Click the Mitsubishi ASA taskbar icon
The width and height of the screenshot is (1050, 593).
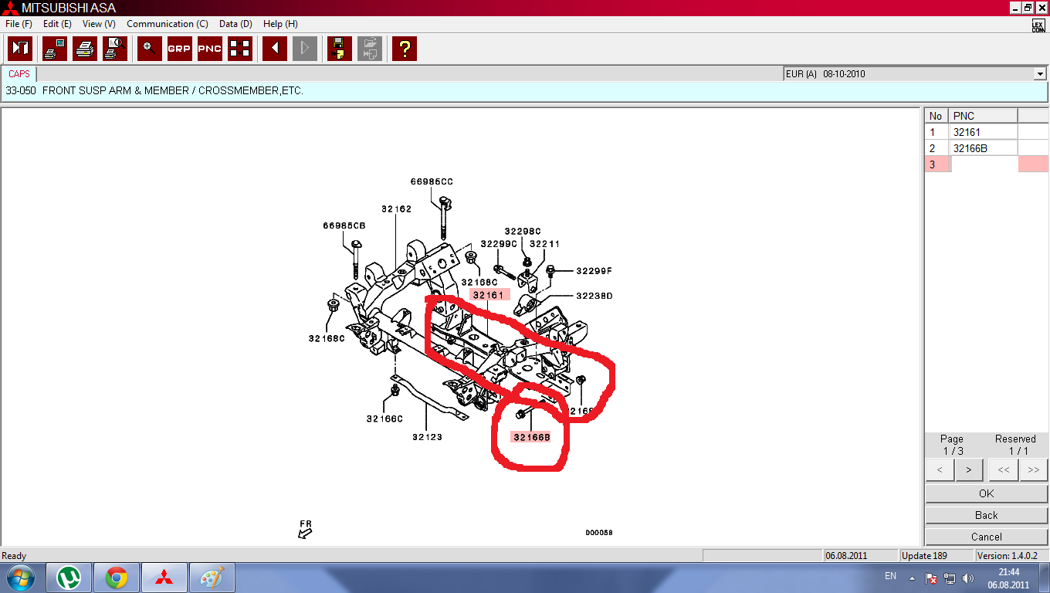coord(164,578)
